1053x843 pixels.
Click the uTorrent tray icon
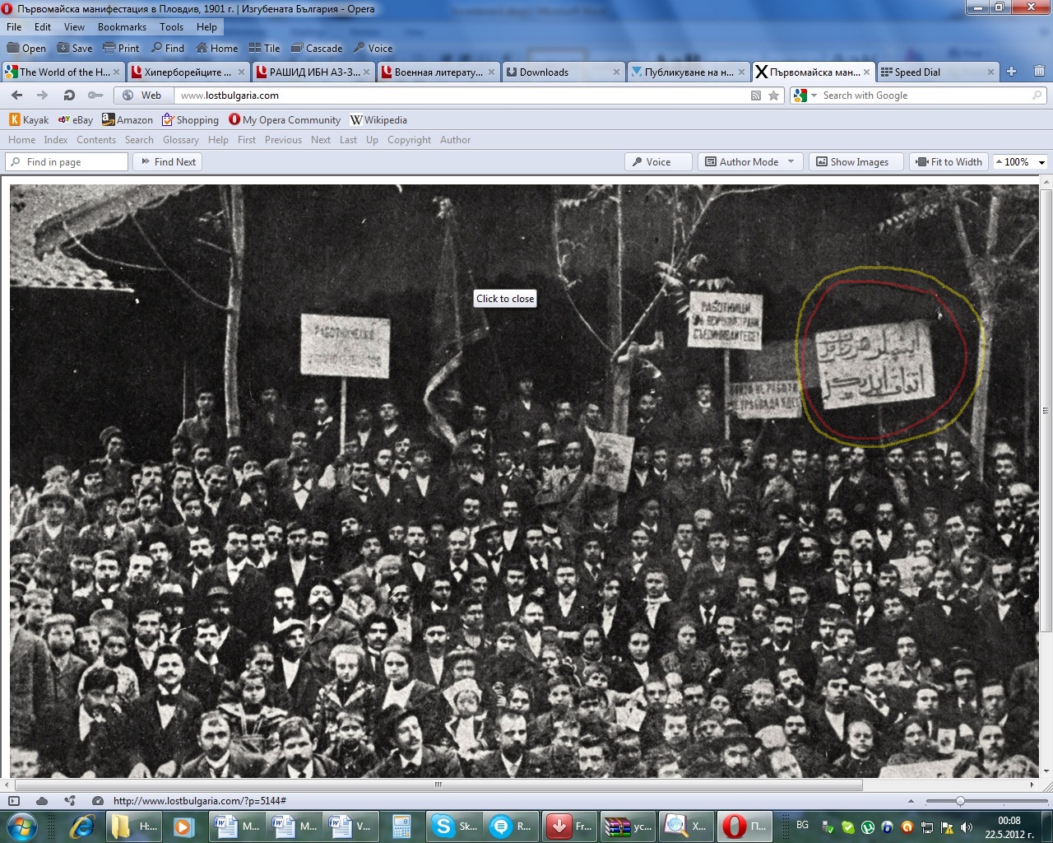(x=867, y=827)
